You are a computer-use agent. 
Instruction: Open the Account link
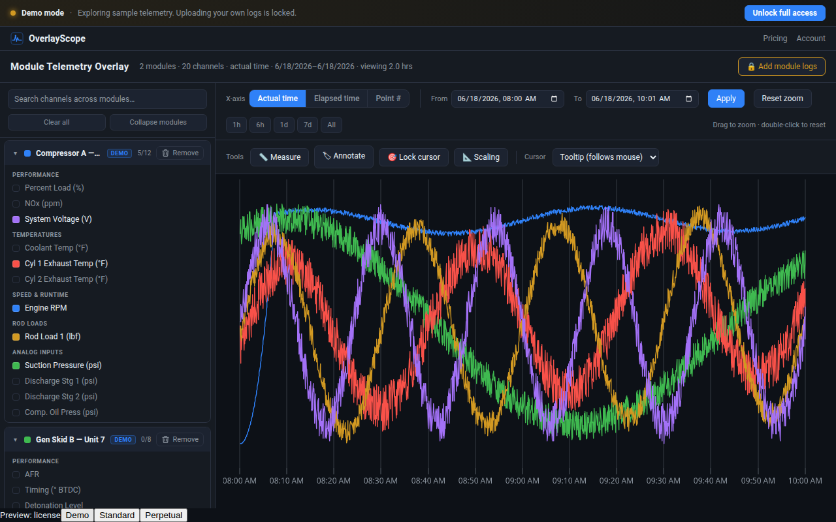pos(811,38)
